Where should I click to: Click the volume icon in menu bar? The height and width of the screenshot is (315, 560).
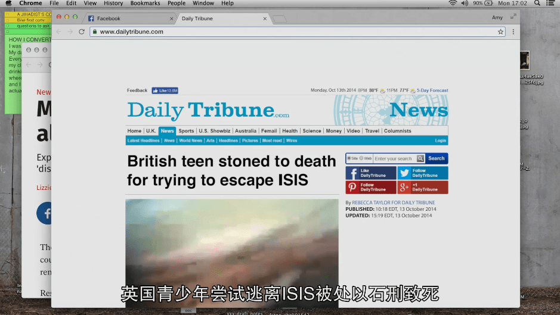465,3
